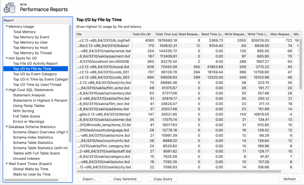
Task: Open the Total Memory report
Action: (x=24, y=32)
